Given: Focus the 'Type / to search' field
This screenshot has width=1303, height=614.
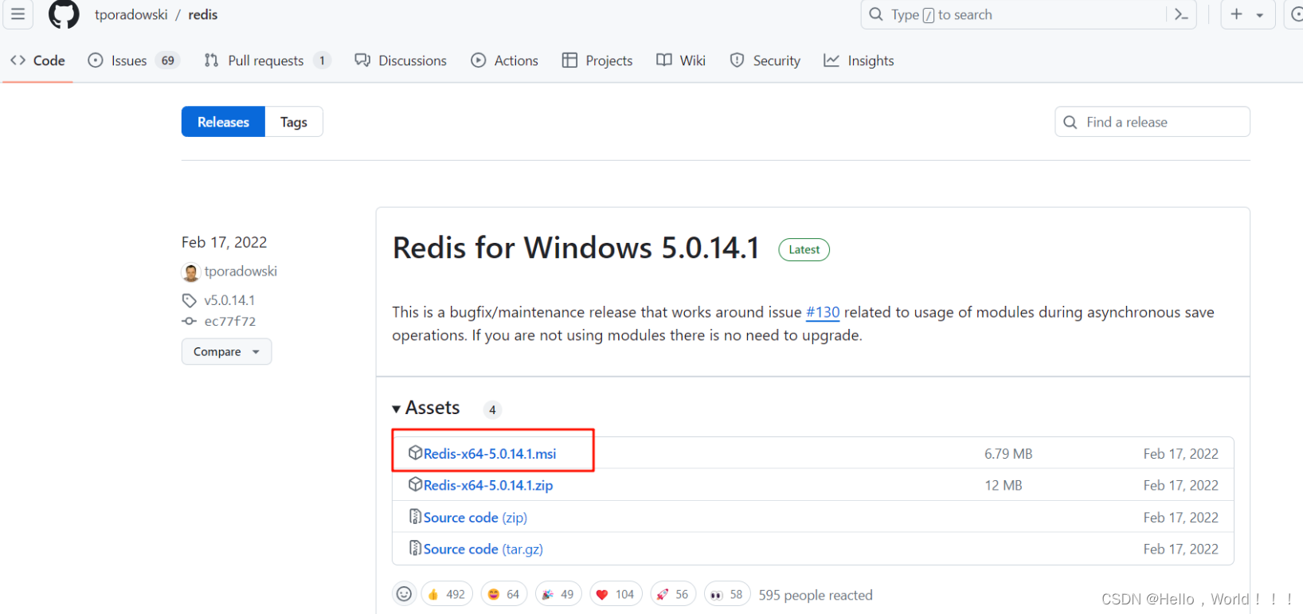Looking at the screenshot, I should click(1028, 14).
